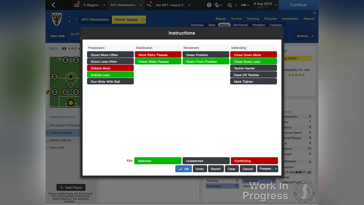Toggle More Risky Passes instruction

(x=158, y=55)
